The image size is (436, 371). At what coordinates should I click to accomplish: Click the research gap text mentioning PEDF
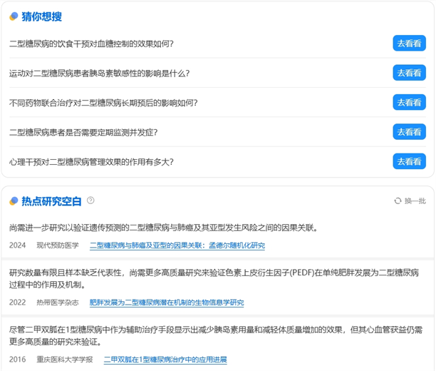point(214,279)
